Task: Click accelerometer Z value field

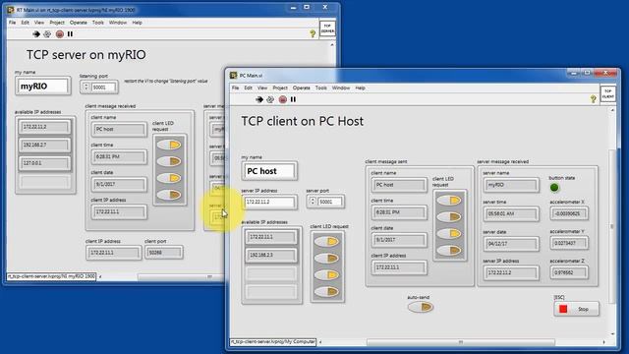Action: 569,272
